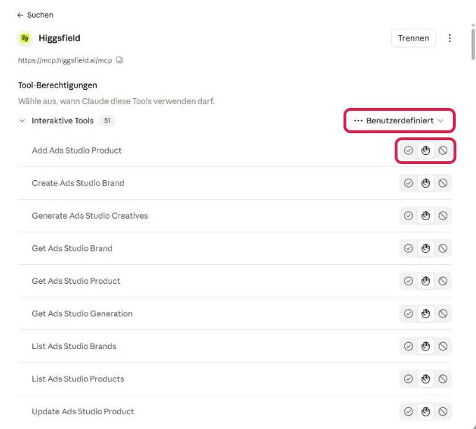Require approval for List Ads Studio Brands
The image size is (476, 429).
click(426, 346)
